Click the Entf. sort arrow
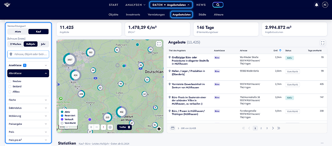This screenshot has width=332, height=146. pos(280,50)
